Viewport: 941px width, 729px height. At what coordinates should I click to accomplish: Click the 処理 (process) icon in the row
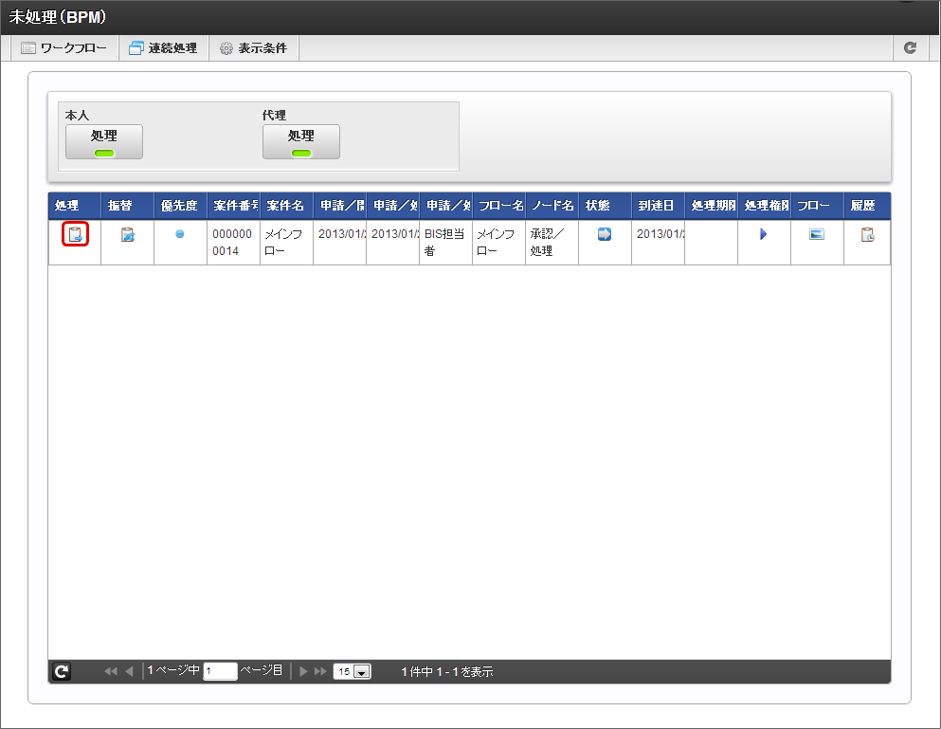coord(75,234)
